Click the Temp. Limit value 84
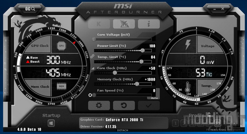 153,57
